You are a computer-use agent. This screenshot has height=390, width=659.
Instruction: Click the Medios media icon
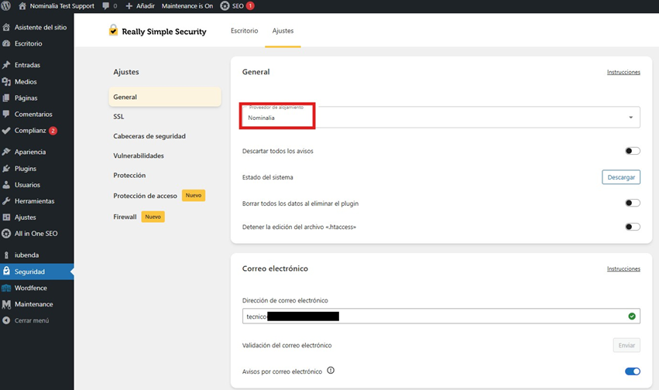click(x=6, y=82)
